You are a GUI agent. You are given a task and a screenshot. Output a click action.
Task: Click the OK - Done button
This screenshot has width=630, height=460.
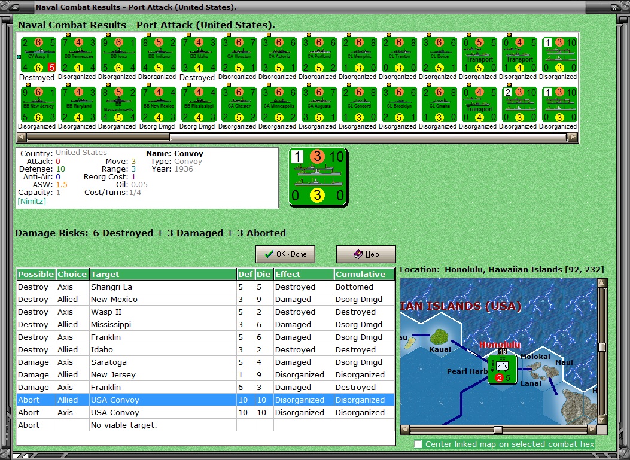click(x=285, y=254)
